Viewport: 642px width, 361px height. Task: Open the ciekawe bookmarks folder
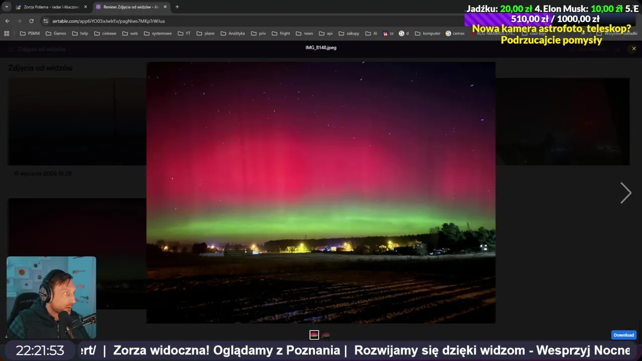105,34
